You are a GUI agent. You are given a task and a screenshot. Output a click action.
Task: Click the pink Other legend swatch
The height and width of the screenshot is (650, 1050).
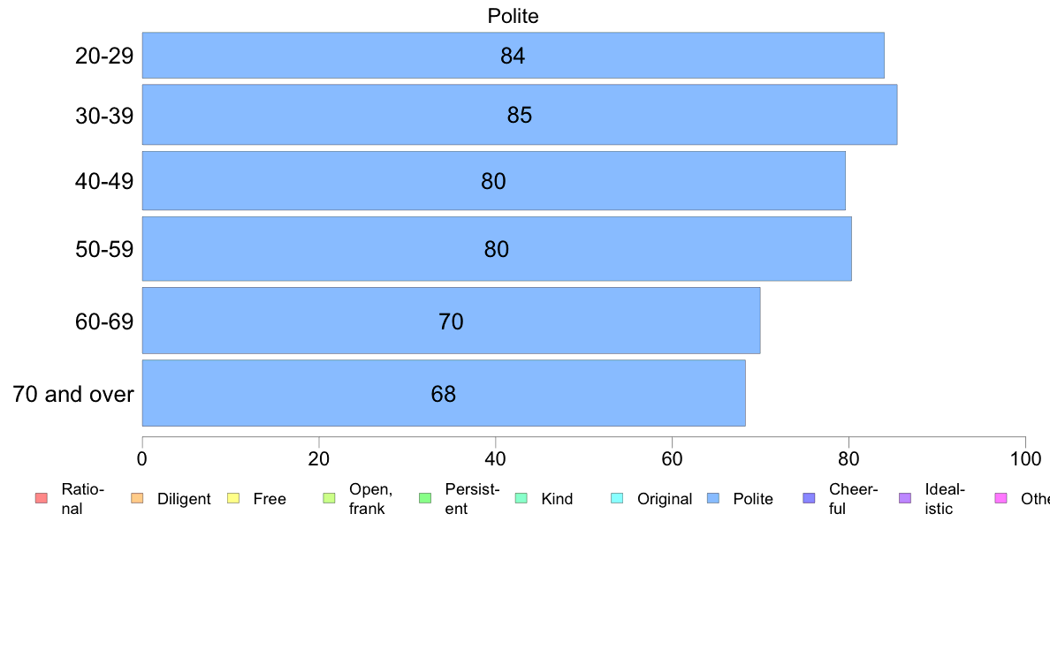1001,498
